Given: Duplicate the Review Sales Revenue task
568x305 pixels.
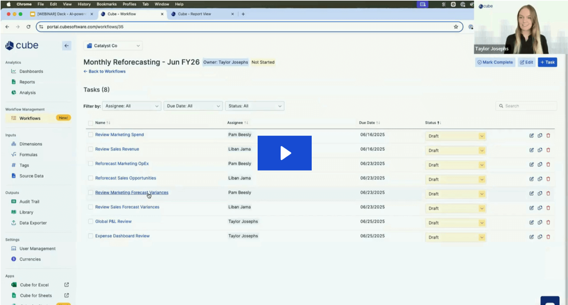Looking at the screenshot, I should coord(540,150).
